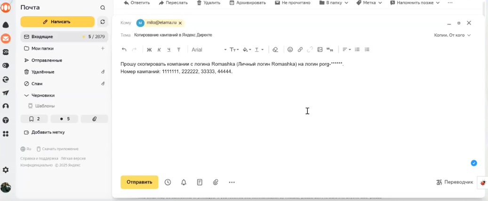488x201 pixels.
Task: Click Переслать in the top toolbar
Action: click(x=173, y=3)
